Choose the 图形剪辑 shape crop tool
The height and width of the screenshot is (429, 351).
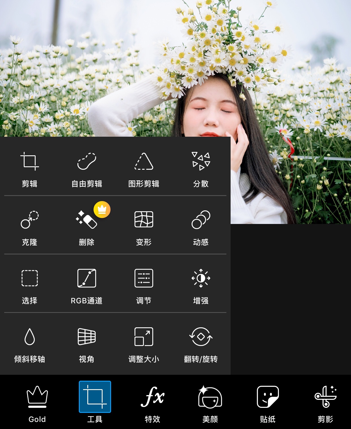pos(144,169)
